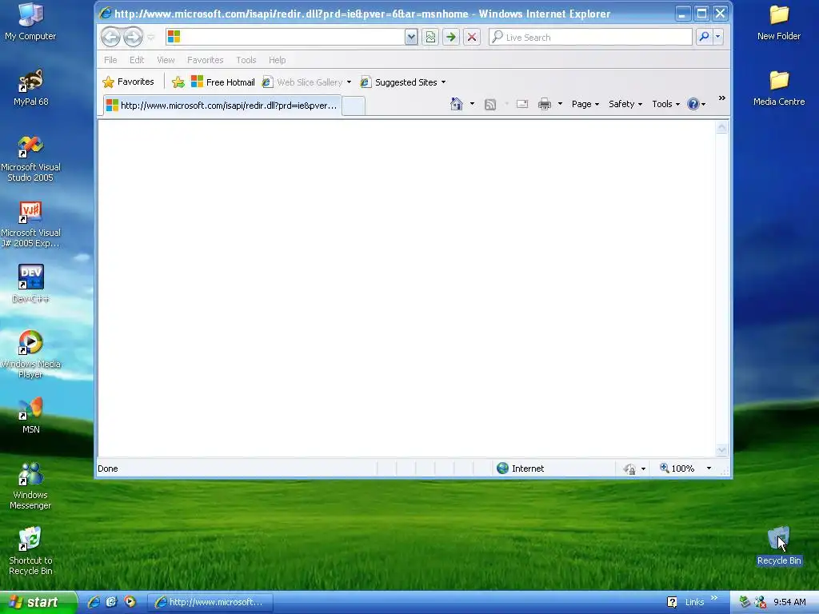Select the Recycle Bin desktop icon
The image size is (819, 614).
pos(779,545)
